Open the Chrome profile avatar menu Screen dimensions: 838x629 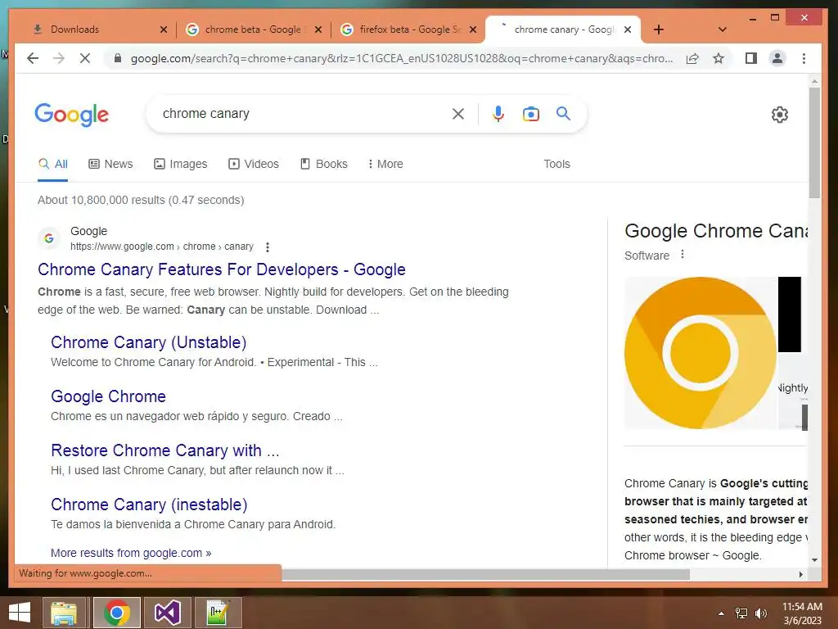pos(777,58)
